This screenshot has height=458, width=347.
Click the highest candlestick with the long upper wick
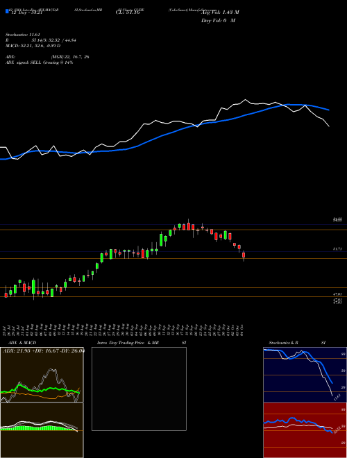point(188,226)
